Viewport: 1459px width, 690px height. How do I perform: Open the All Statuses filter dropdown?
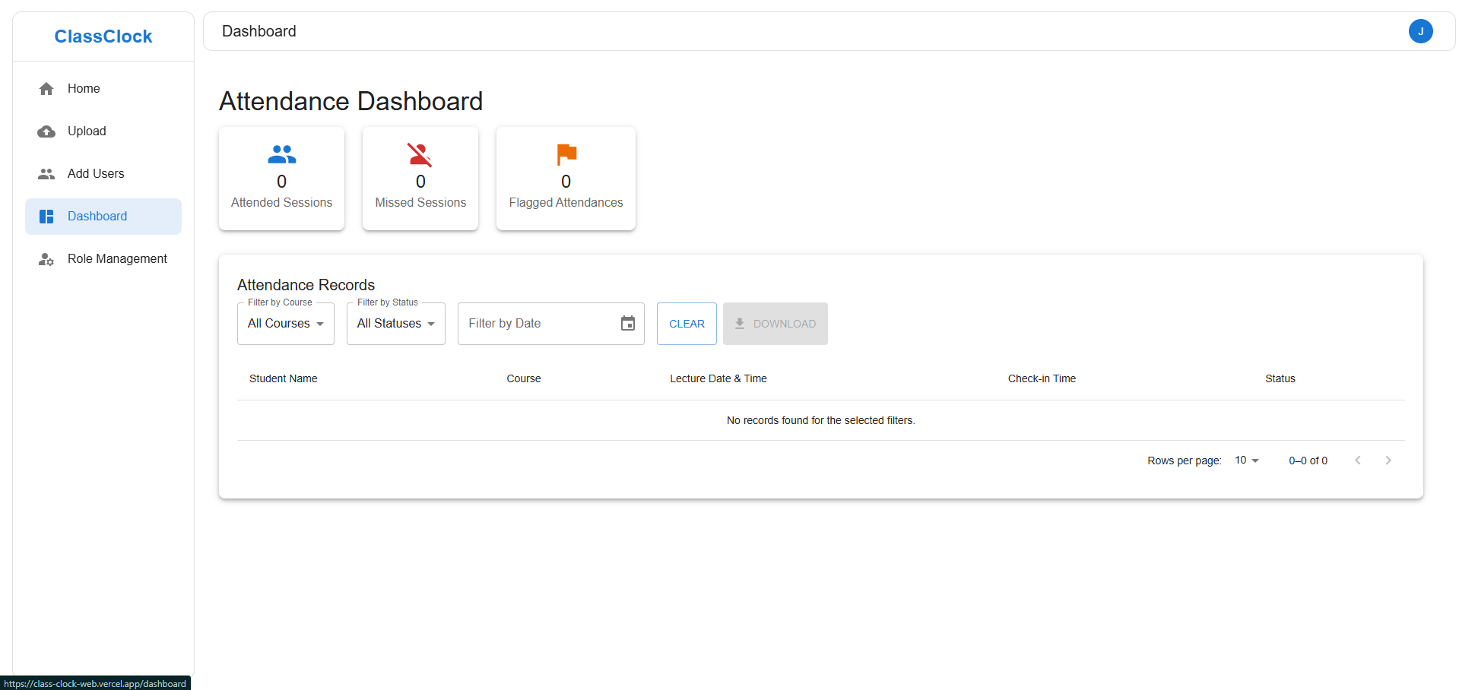(395, 323)
